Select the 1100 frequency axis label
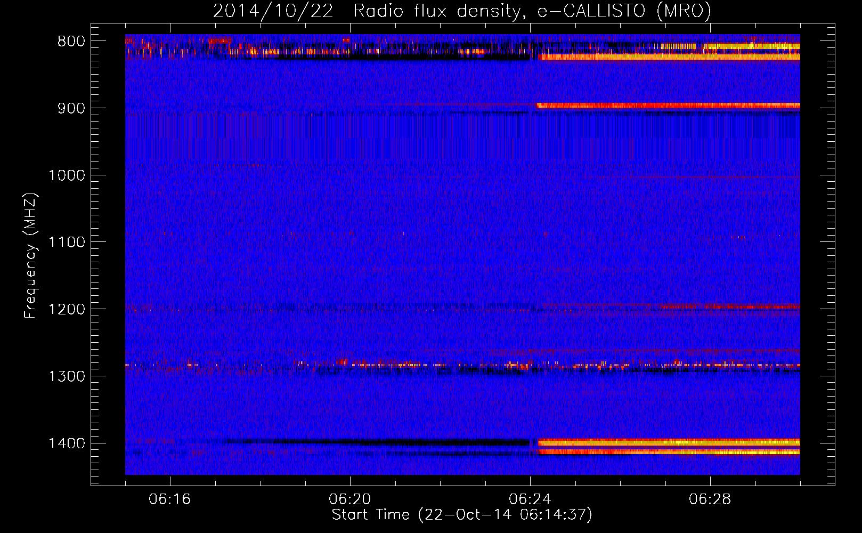 [67, 243]
